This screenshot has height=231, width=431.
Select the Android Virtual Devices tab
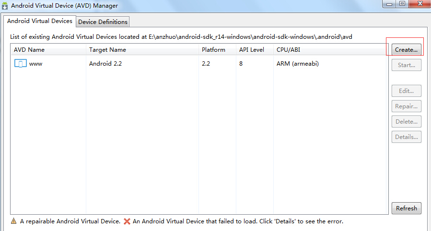pyautogui.click(x=40, y=21)
